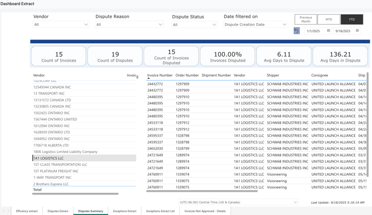Image resolution: width=372 pixels, height=215 pixels.
Task: Select vendor 1567444 ONTARIO LIMITED
Action: tap(84, 119)
